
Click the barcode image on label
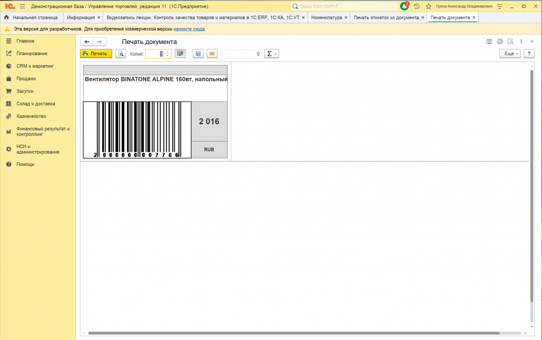pyautogui.click(x=137, y=130)
